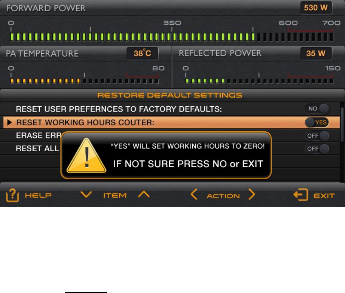Click the Exit door icon
The image size is (345, 293).
tap(301, 195)
